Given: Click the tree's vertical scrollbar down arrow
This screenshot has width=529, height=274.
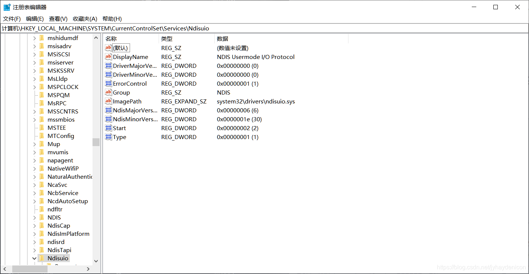Looking at the screenshot, I should point(96,261).
